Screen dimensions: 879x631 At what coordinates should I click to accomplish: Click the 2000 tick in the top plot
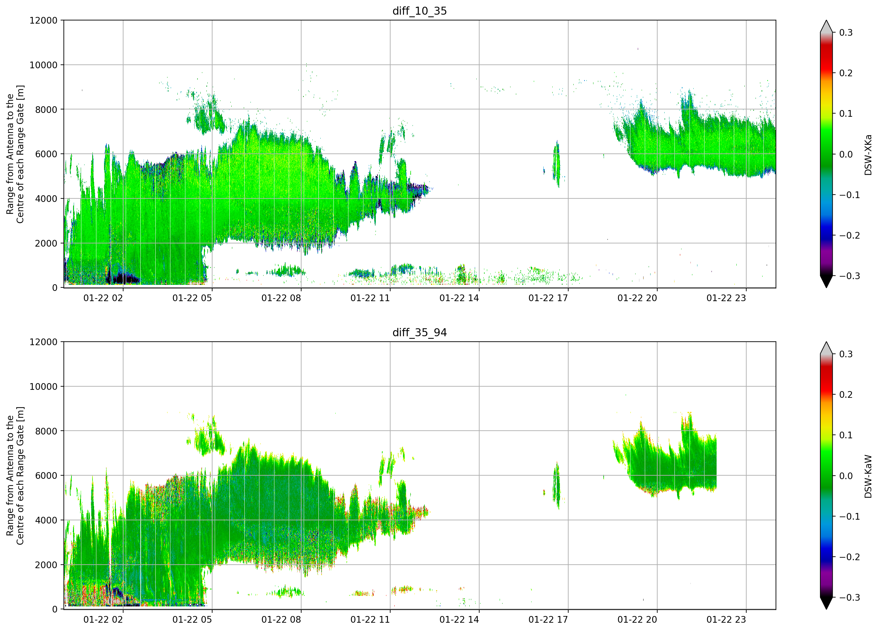(46, 243)
